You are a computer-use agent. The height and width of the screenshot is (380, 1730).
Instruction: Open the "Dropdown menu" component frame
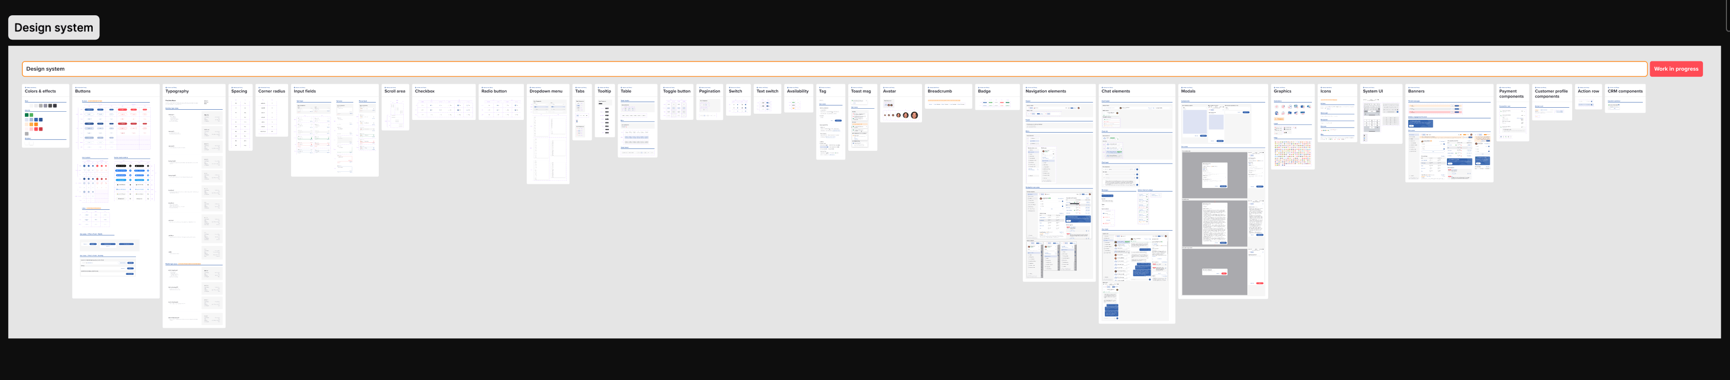point(548,134)
